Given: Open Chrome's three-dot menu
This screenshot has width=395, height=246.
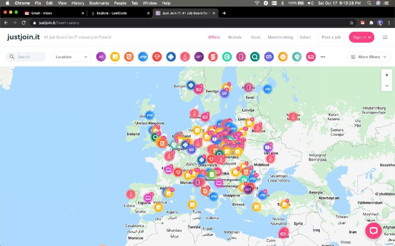Looking at the screenshot, I should [x=389, y=23].
